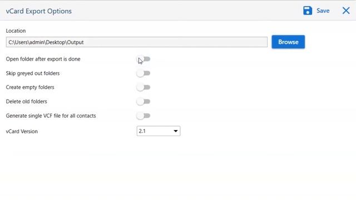Screen dimensions: 356x200
Task: Click 'Generate single VCF file for all contacts' label
Action: click(51, 116)
